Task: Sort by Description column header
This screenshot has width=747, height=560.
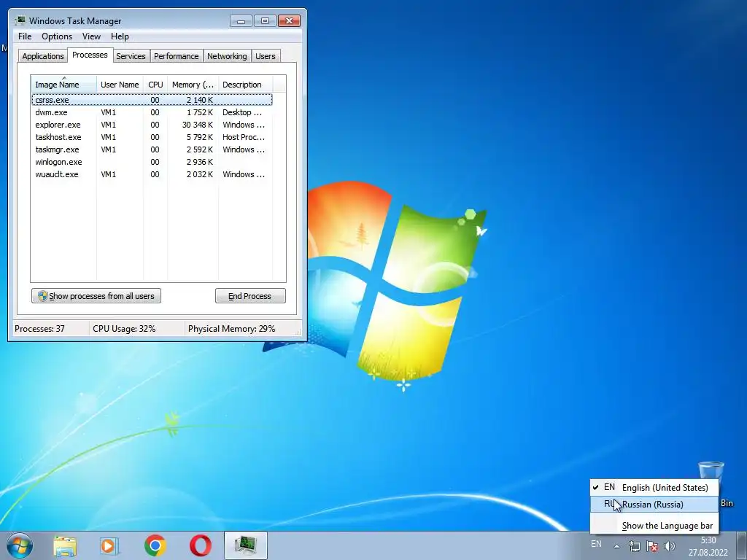Action: click(245, 85)
